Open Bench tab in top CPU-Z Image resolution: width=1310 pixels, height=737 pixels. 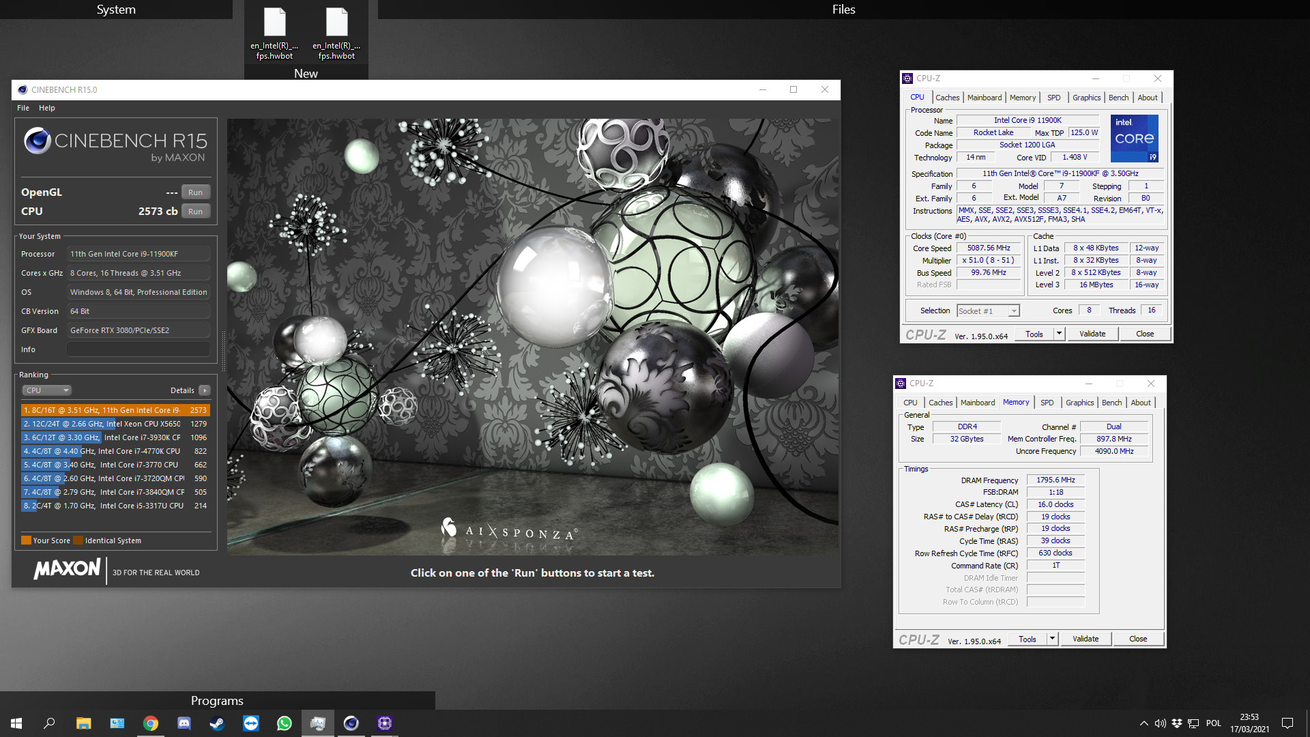click(1118, 98)
